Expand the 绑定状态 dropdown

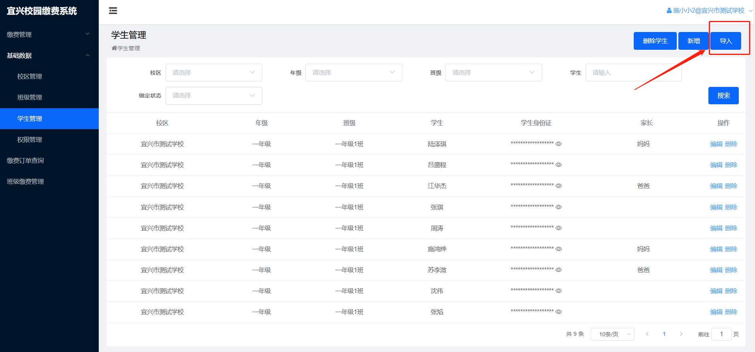[x=214, y=96]
